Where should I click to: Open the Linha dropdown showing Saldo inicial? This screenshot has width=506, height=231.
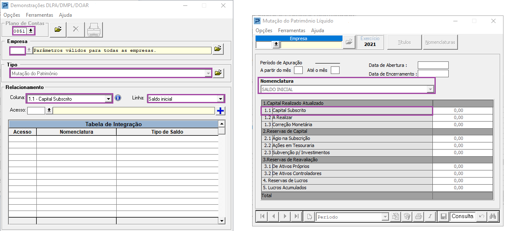pos(220,99)
